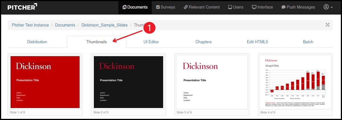Select the Thumbnails tab
342x120 pixels.
click(96, 42)
